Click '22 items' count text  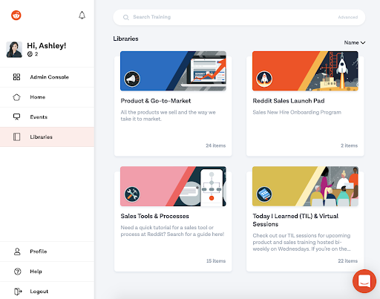coord(347,261)
